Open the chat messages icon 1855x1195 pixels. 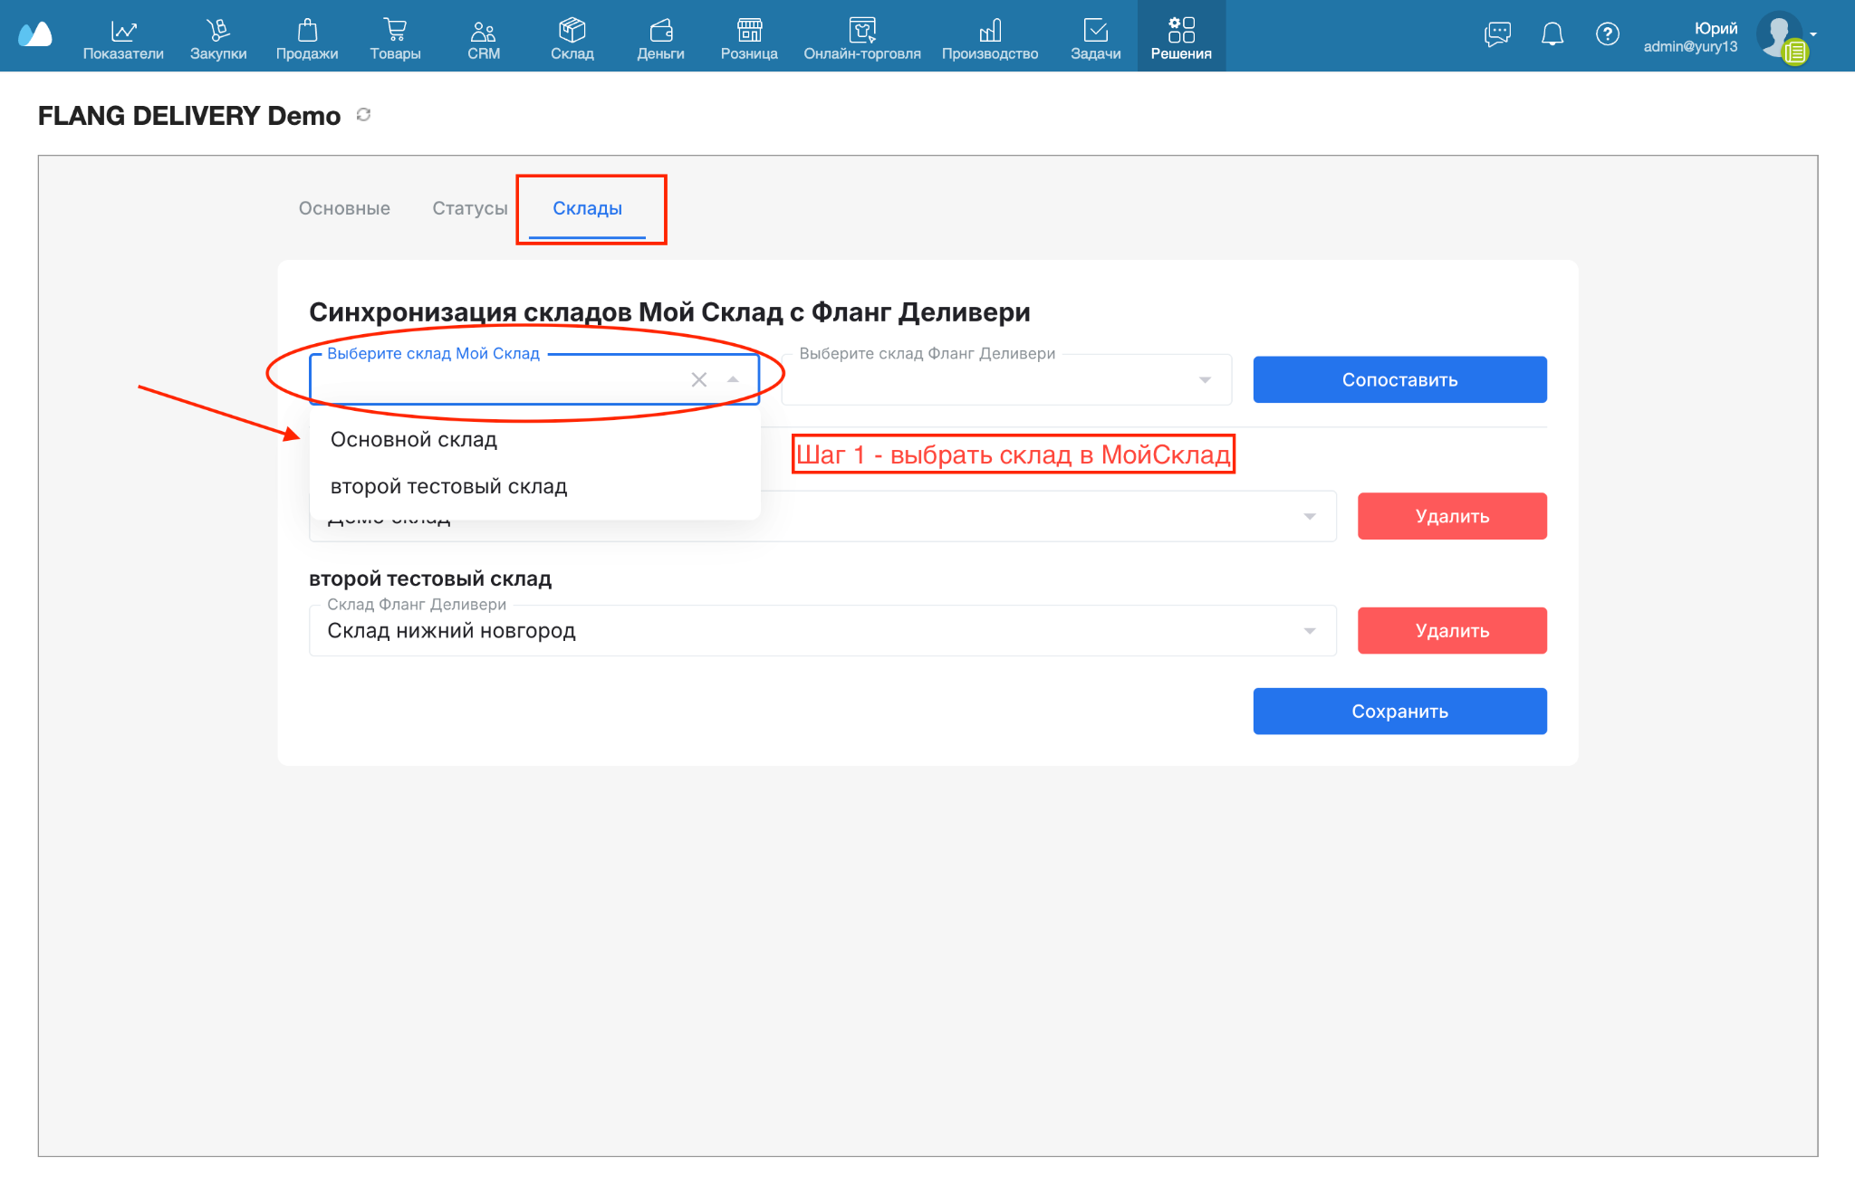(x=1498, y=34)
